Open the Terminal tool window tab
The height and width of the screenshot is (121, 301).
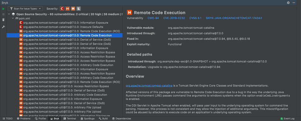70,119
